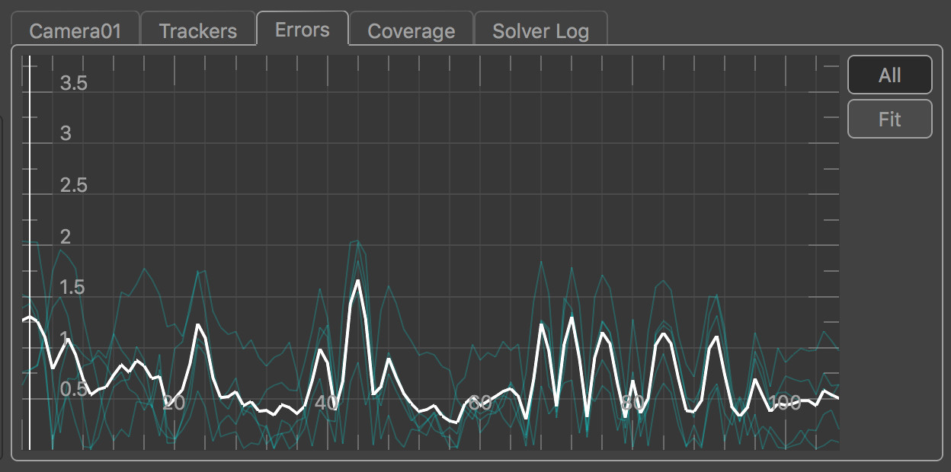Click the 3.5 y-axis label
The image size is (951, 472).
[x=74, y=83]
